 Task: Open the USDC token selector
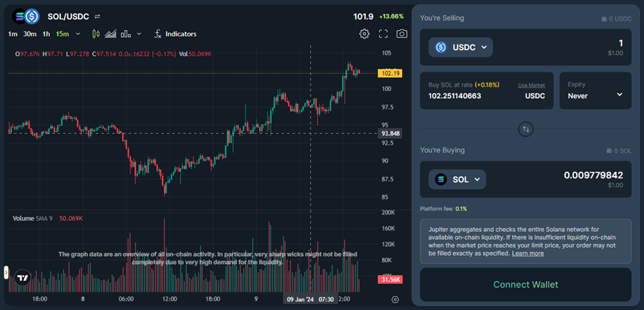coord(461,47)
